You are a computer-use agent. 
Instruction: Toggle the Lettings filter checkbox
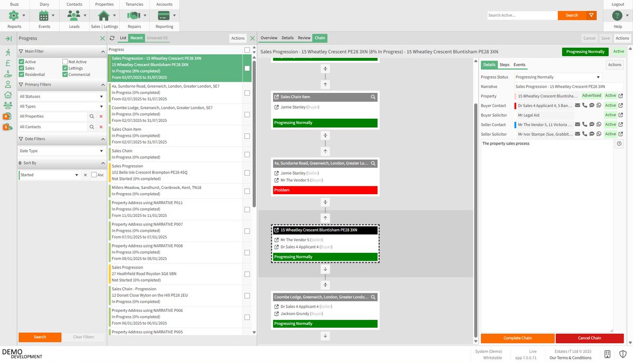coord(65,68)
